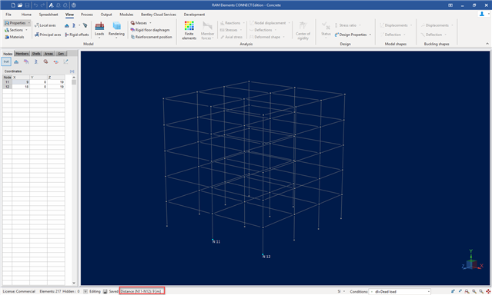Screen dimensions: 492x295
Task: Toggle Rigid offsets display
Action: coord(77,35)
